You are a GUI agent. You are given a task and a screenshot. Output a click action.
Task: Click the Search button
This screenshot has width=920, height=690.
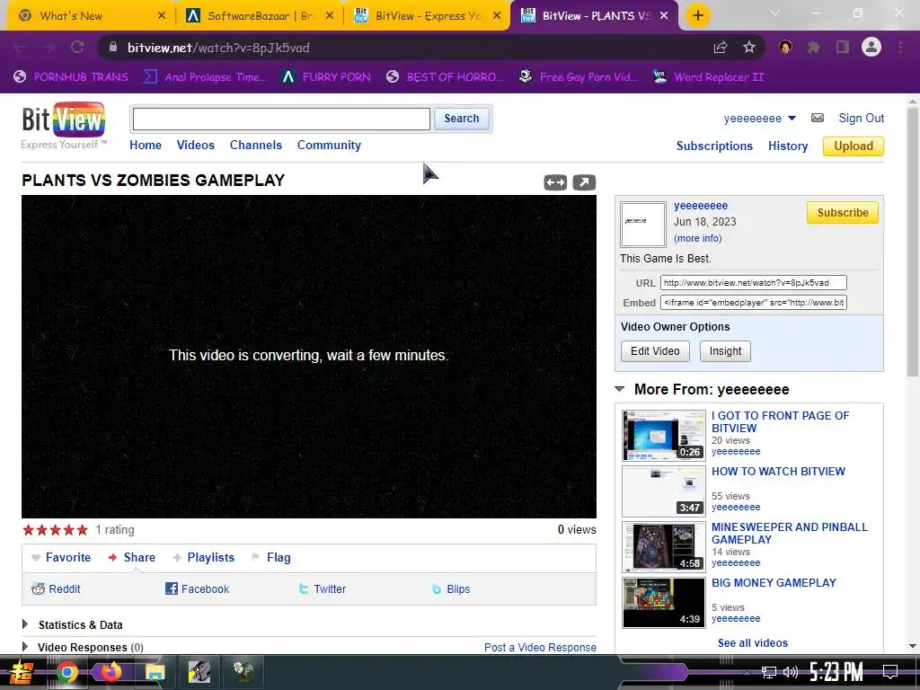462,119
